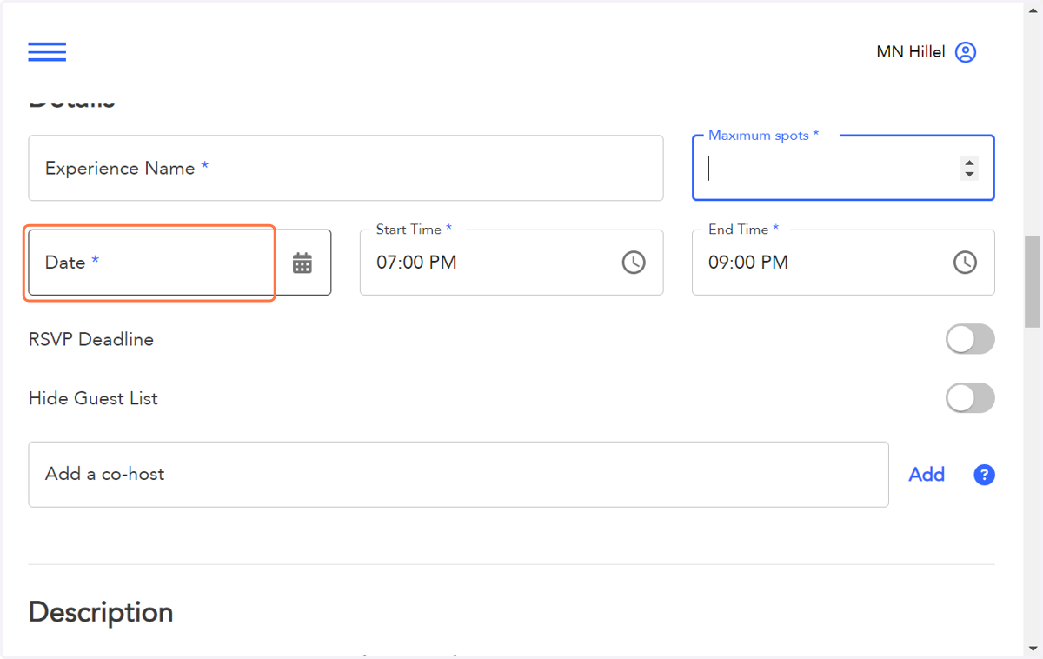1043x659 pixels.
Task: Edit the Start Time 07:00 PM field
Action: (512, 263)
